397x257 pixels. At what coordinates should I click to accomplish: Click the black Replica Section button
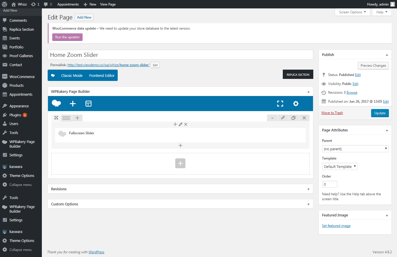click(x=298, y=74)
